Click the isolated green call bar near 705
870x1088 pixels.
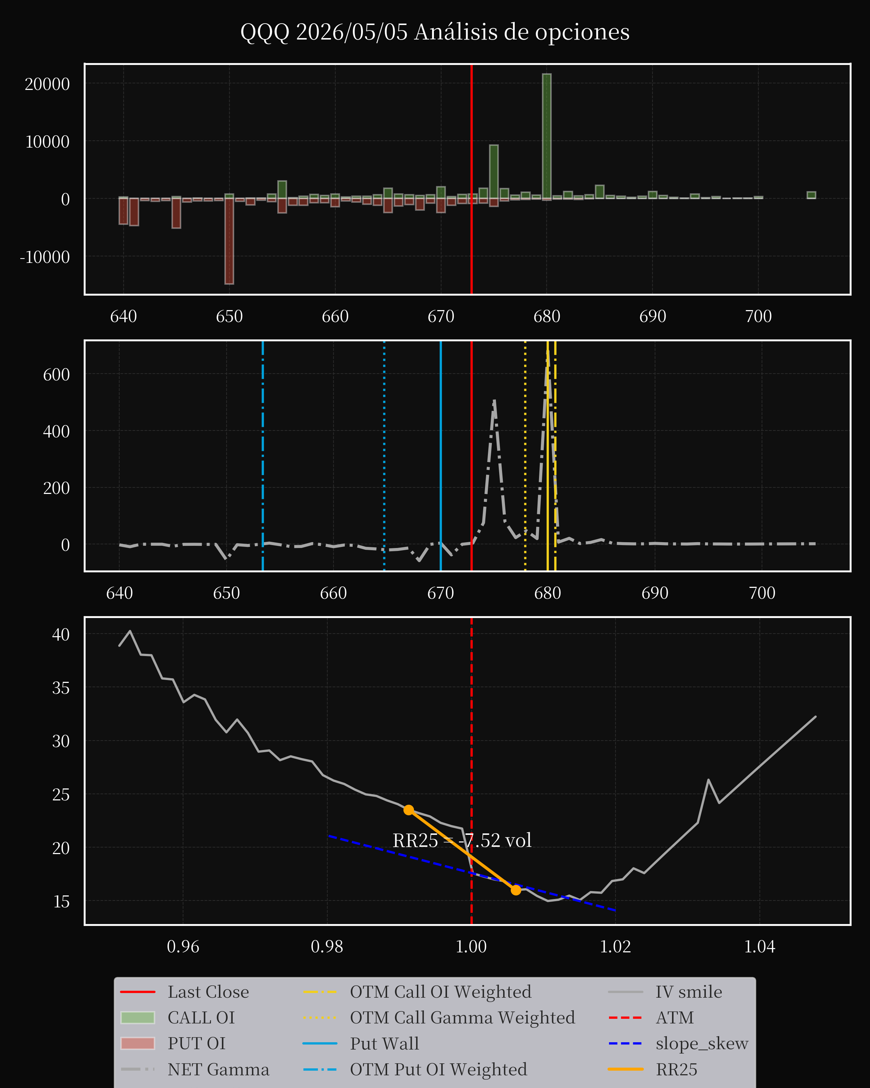coord(811,195)
